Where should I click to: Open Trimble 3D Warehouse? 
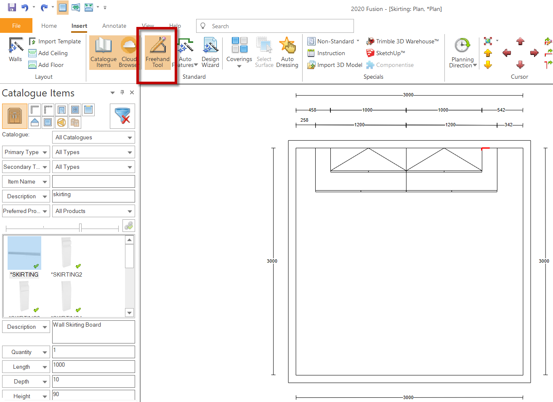403,41
